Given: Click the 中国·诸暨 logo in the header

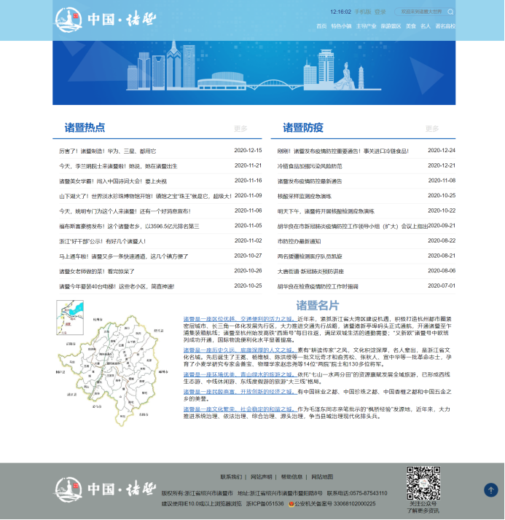Looking at the screenshot, I should (105, 20).
